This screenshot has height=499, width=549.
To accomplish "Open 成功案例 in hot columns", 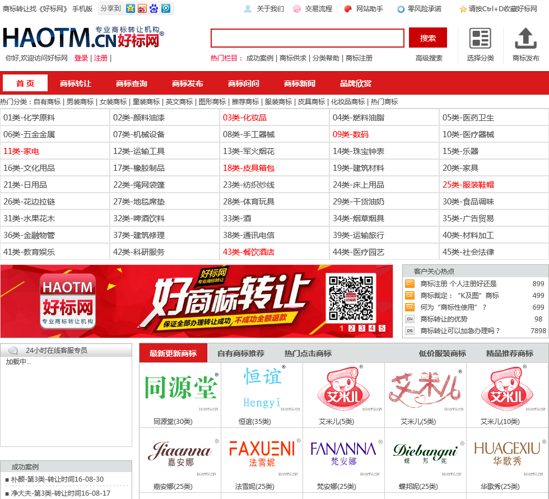I will pos(260,58).
